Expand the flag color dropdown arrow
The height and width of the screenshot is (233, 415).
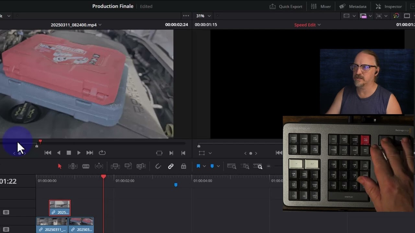click(204, 166)
